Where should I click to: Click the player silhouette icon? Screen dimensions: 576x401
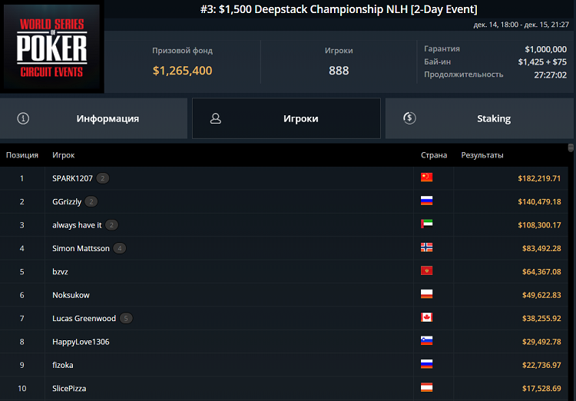tap(216, 118)
